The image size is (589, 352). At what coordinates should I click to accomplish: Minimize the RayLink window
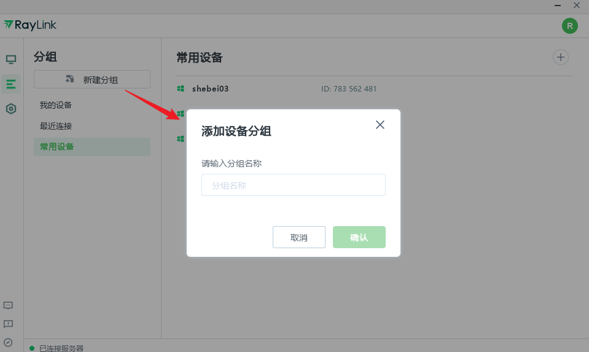tap(558, 6)
